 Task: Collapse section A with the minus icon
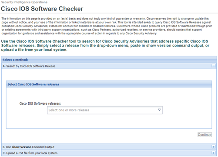pos(214,66)
